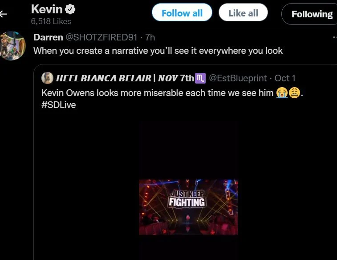The height and width of the screenshot is (260, 337).
Task: Click the Oct 1 date on the quoted tweet
Action: 285,78
